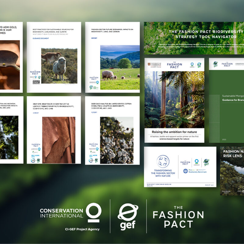The image size is (244, 244).
Task: Open the United States Cotton deep-dive report
Action: pos(112,130)
